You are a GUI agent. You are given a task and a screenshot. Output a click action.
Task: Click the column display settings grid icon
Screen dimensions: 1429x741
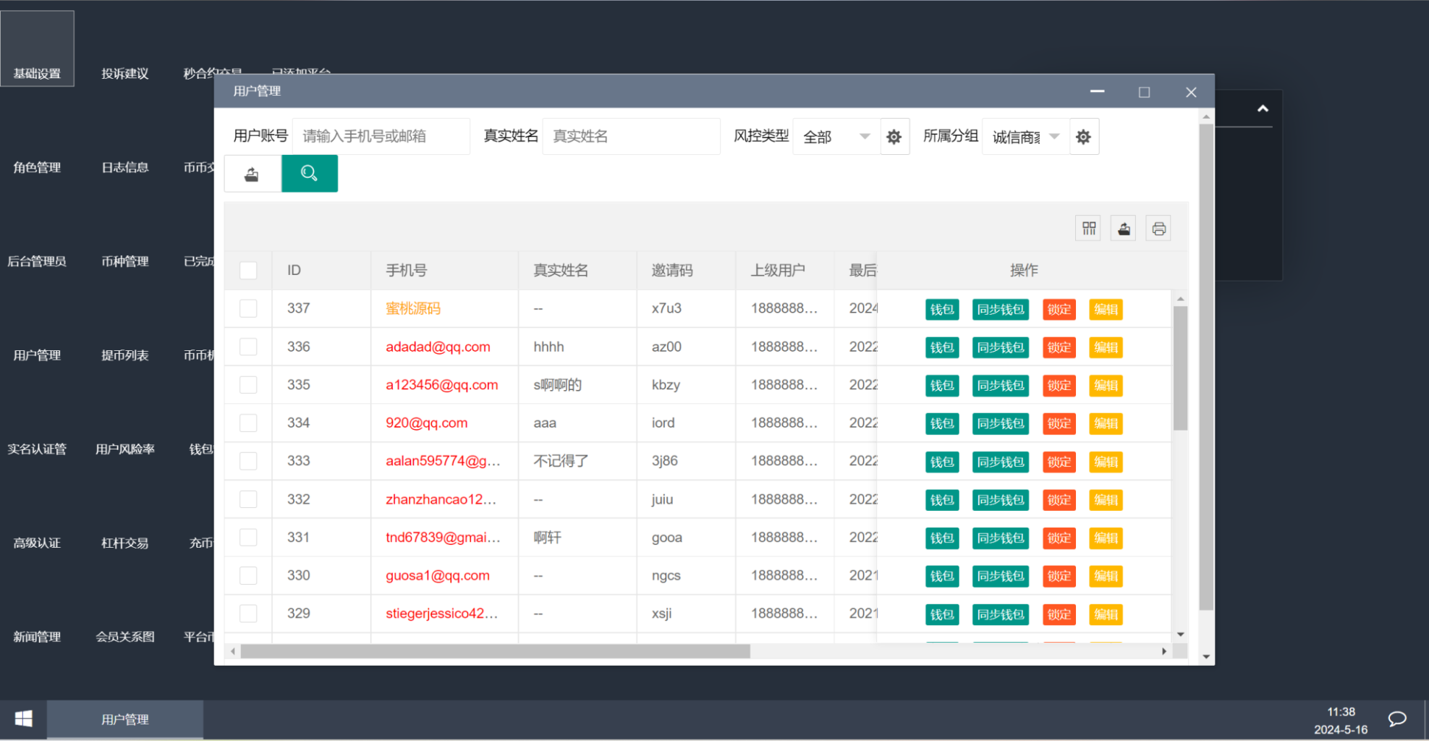coord(1087,228)
